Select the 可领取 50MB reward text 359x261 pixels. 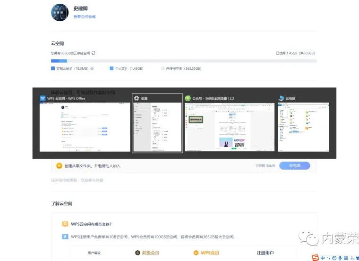pos(265,166)
